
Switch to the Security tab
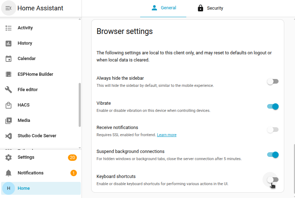(210, 8)
